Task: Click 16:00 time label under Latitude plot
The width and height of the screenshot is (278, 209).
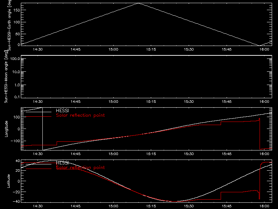Action: (x=264, y=206)
